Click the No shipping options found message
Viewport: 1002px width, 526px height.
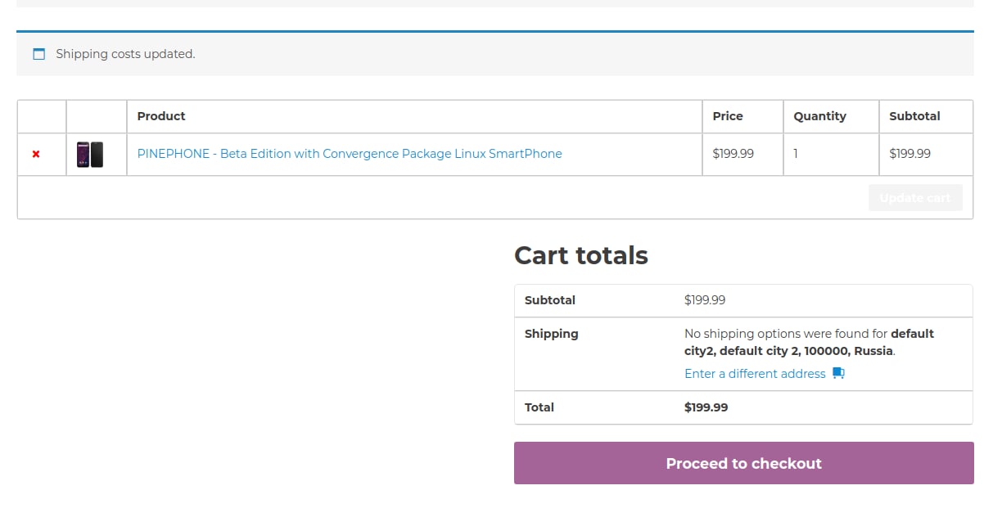(809, 343)
